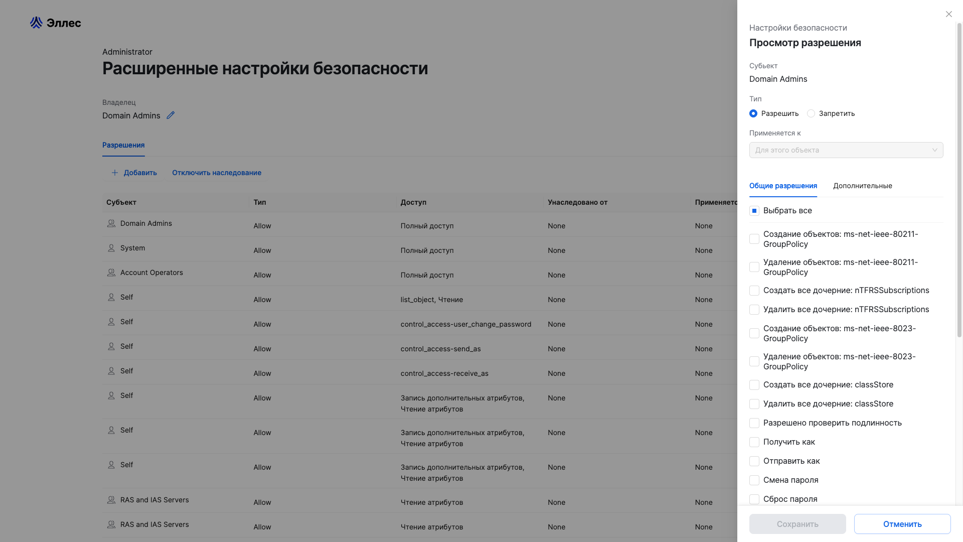The image size is (963, 542).
Task: Click the user icon beside Account Operators
Action: tap(111, 273)
